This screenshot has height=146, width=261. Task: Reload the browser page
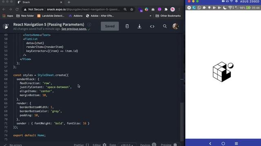tap(17, 9)
